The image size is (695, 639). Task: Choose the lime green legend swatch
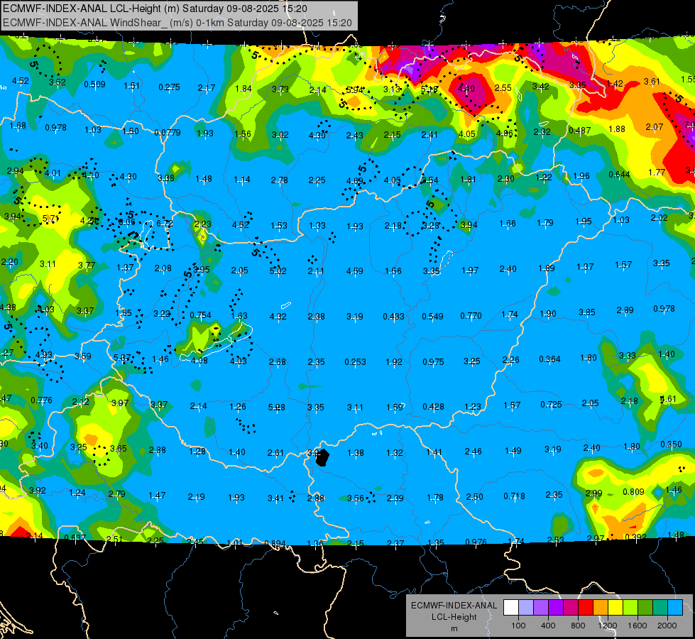630,608
